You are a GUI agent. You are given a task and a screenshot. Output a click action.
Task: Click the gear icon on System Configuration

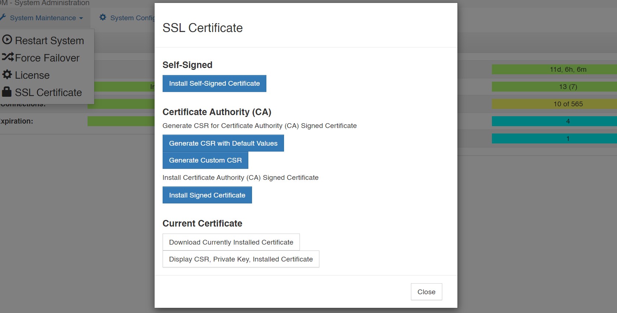pos(103,17)
